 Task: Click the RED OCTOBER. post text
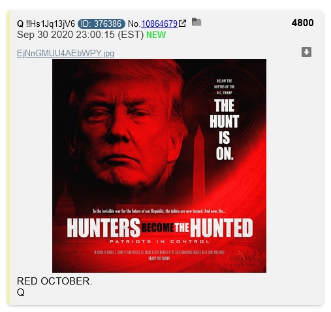click(54, 281)
